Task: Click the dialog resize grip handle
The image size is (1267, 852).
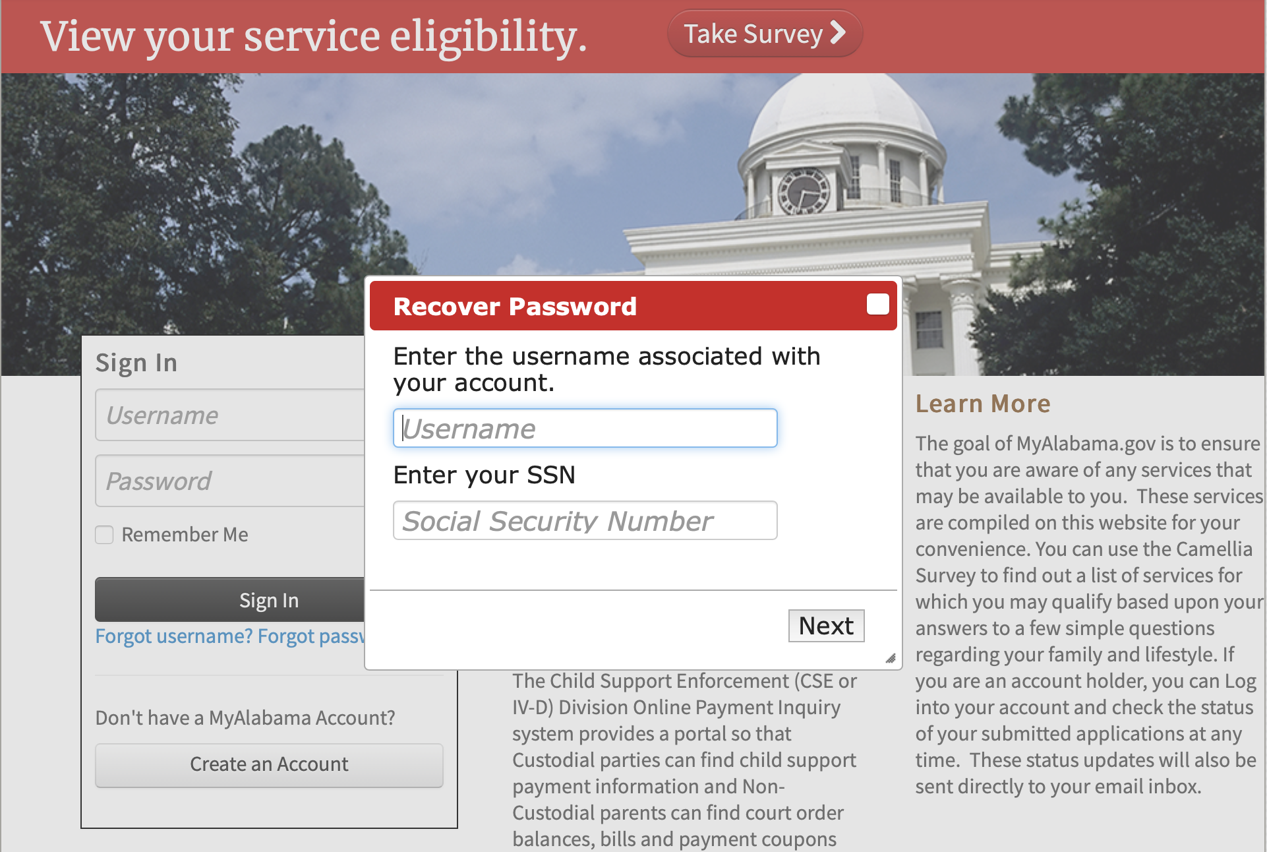Action: (x=890, y=658)
